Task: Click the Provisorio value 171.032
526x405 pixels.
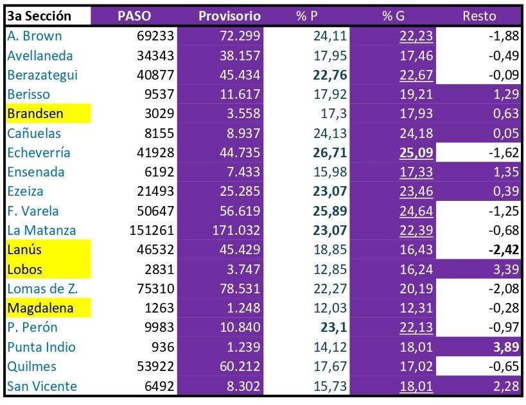Action: click(x=234, y=230)
